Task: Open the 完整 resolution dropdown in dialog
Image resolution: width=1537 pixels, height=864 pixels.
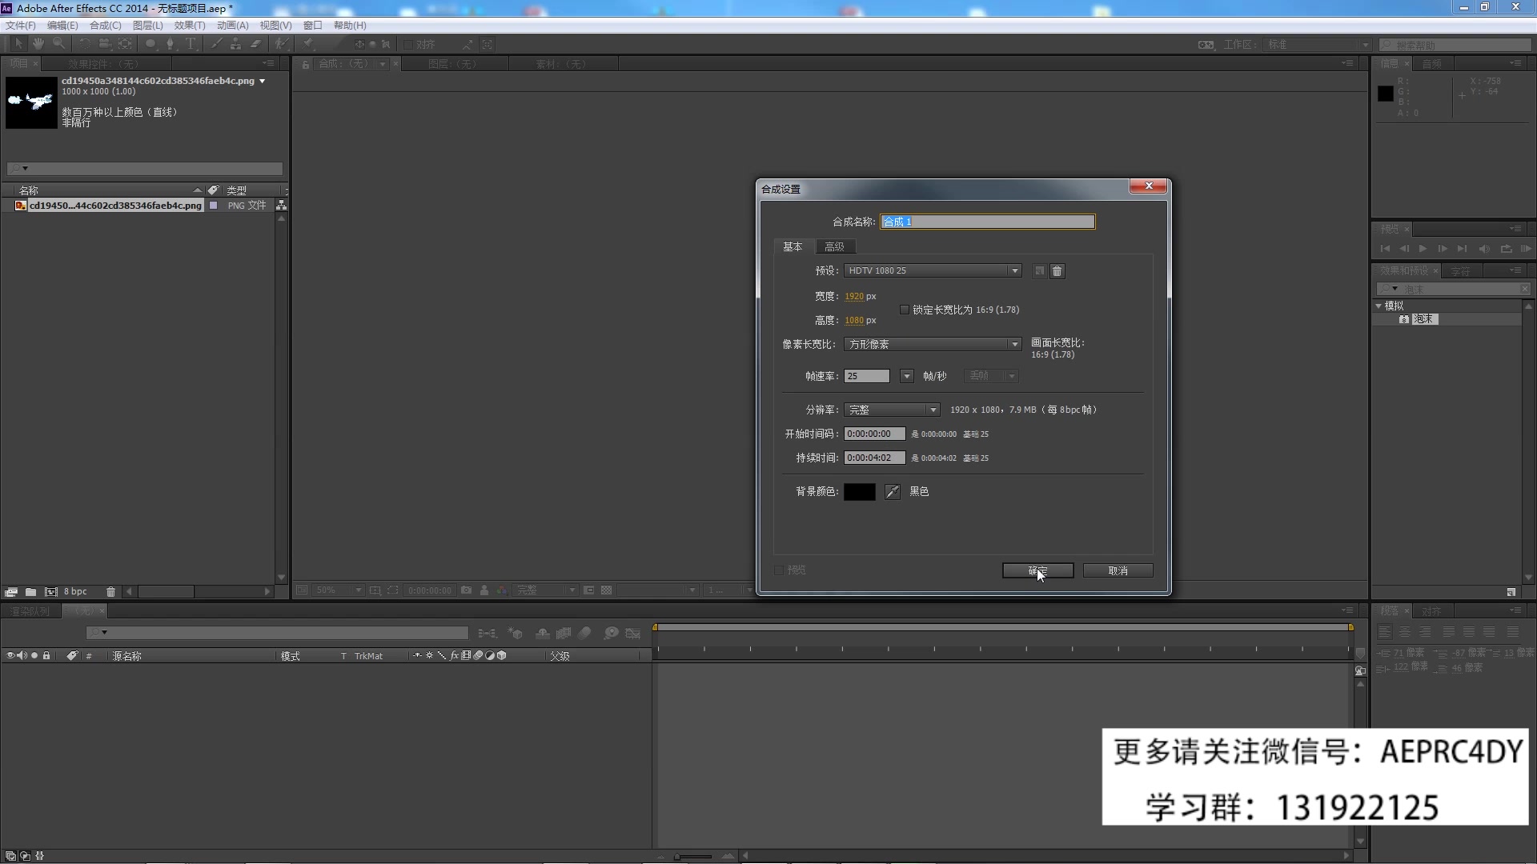Action: [x=892, y=410]
